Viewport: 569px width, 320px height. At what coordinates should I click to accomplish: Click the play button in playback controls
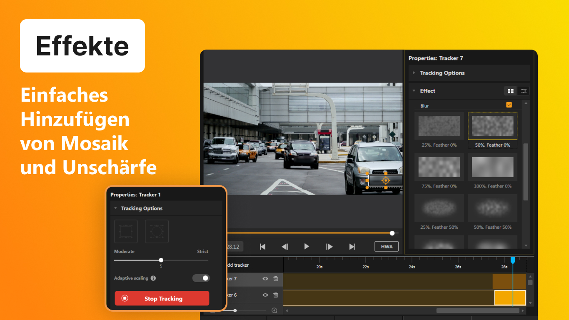click(307, 247)
